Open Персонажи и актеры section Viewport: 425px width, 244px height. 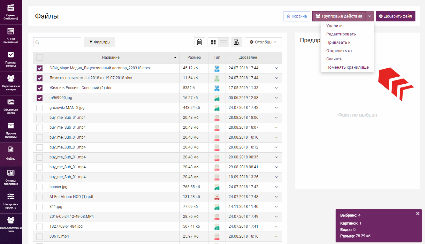click(x=11, y=83)
